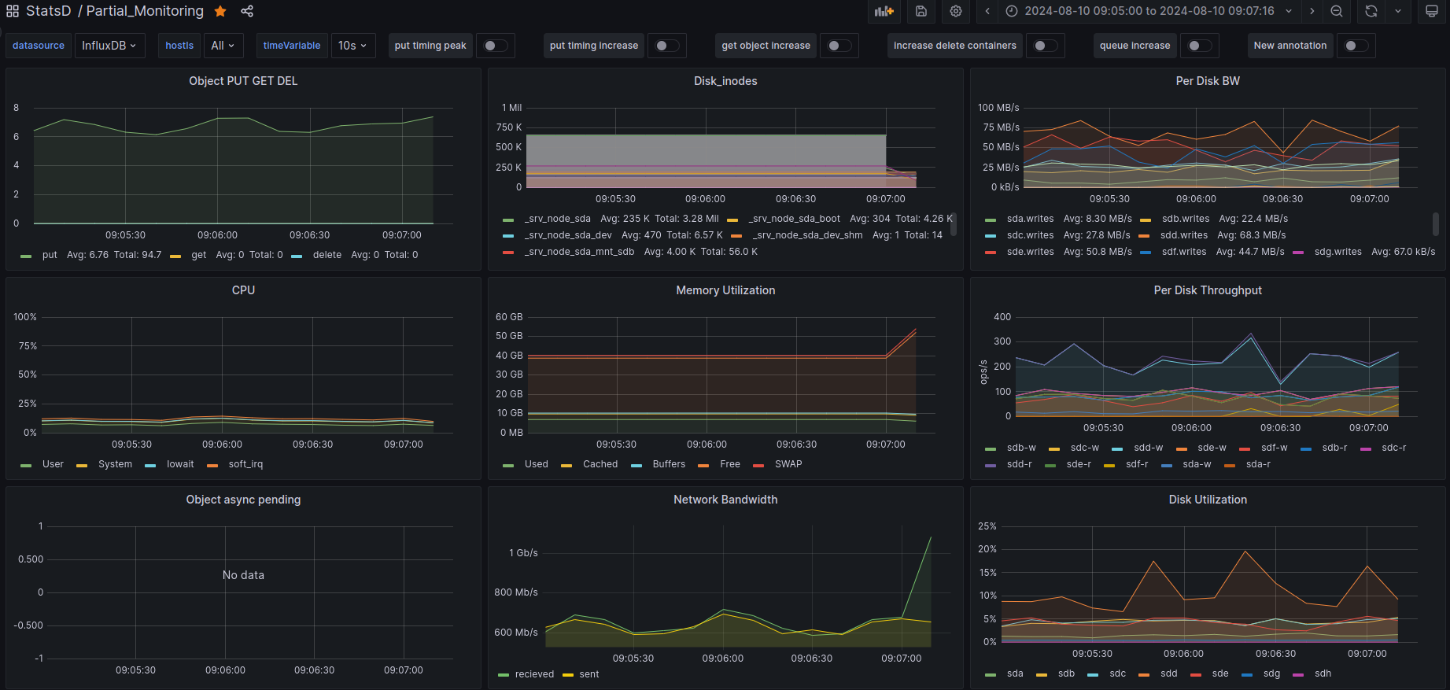Cycle view mode with monitor icon

[x=1432, y=11]
